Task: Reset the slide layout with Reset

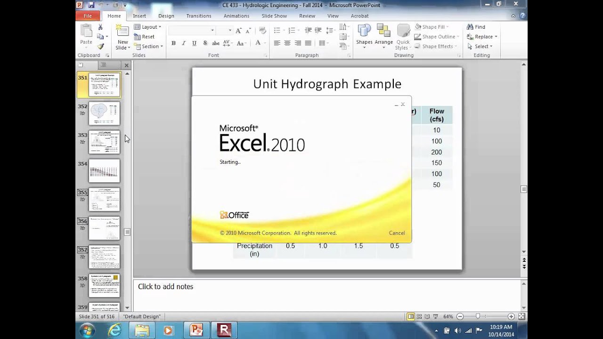Action: (145, 37)
